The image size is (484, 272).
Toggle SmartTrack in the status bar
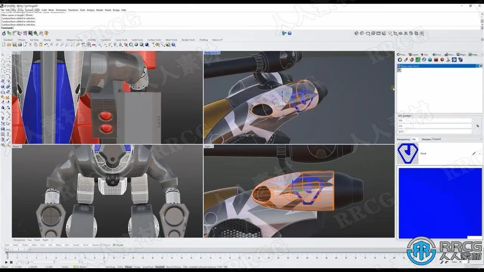click(x=148, y=267)
